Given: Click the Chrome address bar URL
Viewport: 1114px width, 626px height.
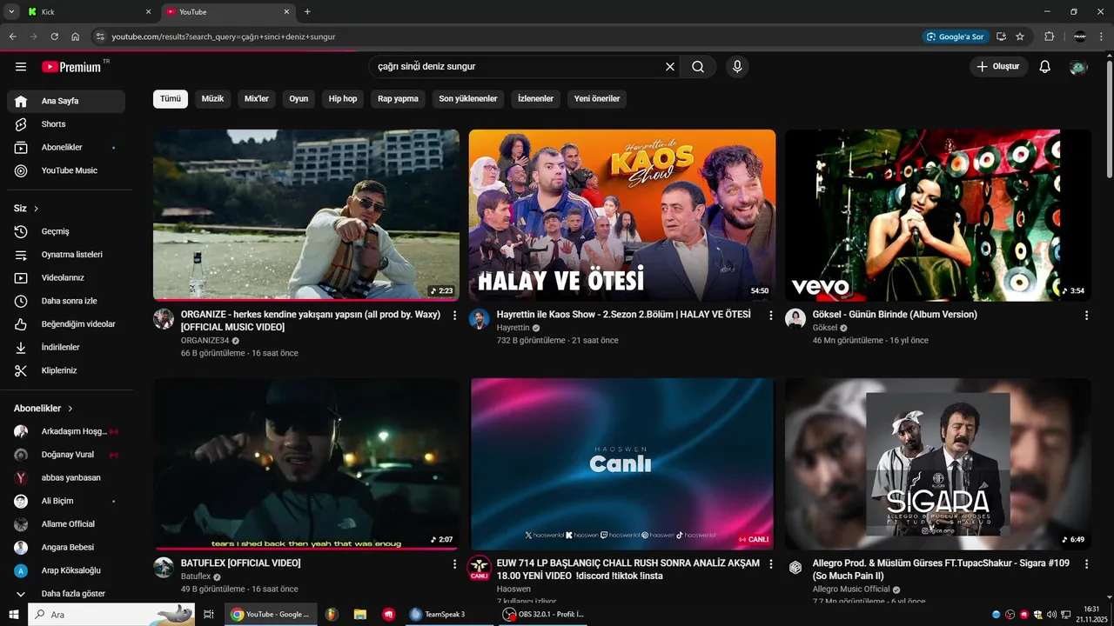Looking at the screenshot, I should click(x=224, y=37).
